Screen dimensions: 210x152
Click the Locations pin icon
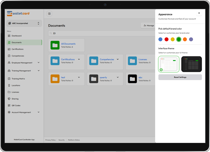[9, 85]
